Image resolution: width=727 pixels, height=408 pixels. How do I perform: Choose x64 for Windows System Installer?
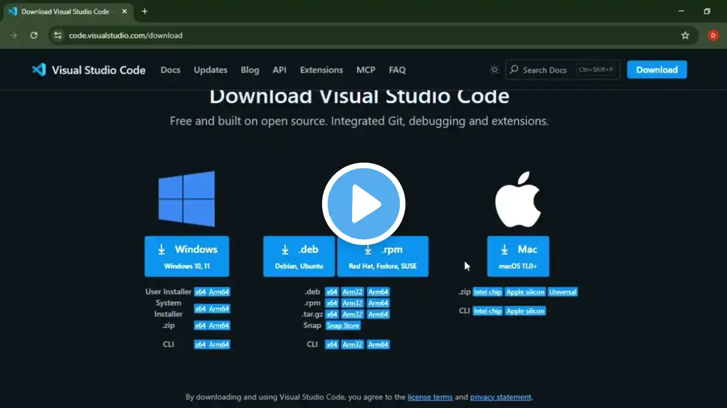[200, 309]
